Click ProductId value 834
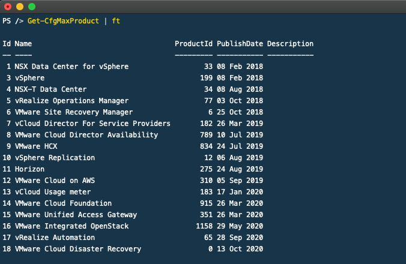 point(207,146)
